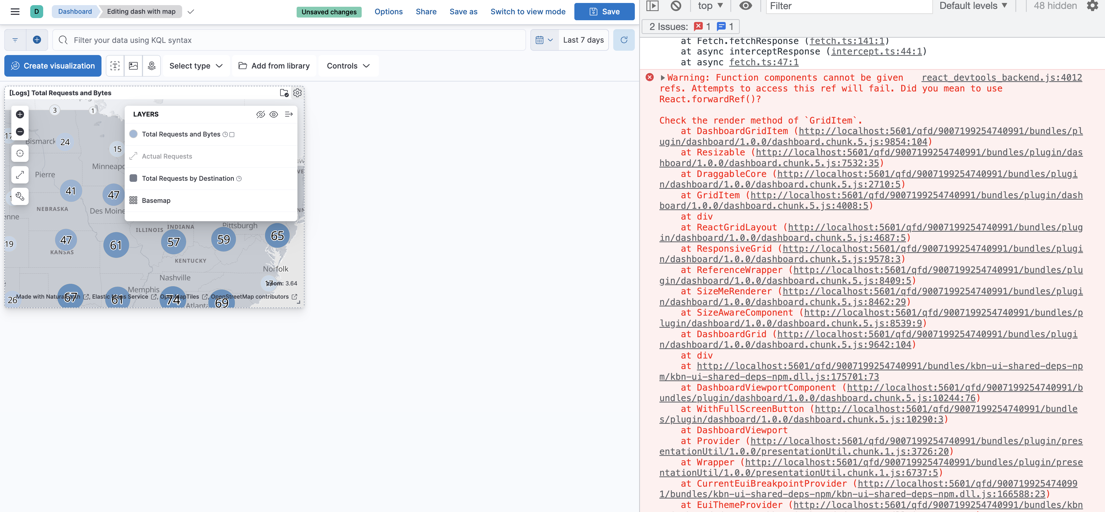Zoom out on the map
Image resolution: width=1105 pixels, height=512 pixels.
(x=20, y=132)
